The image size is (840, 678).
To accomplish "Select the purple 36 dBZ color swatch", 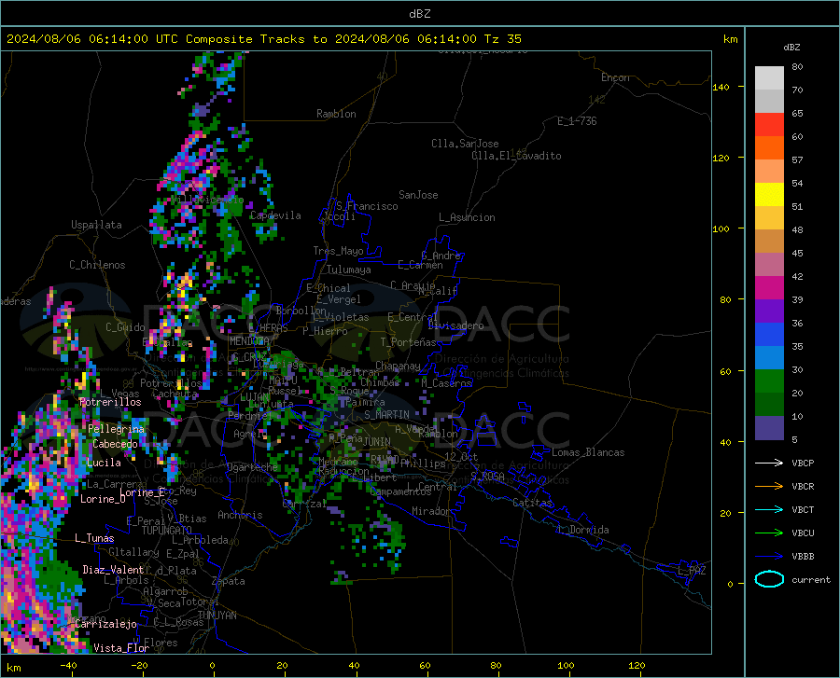I will (769, 311).
